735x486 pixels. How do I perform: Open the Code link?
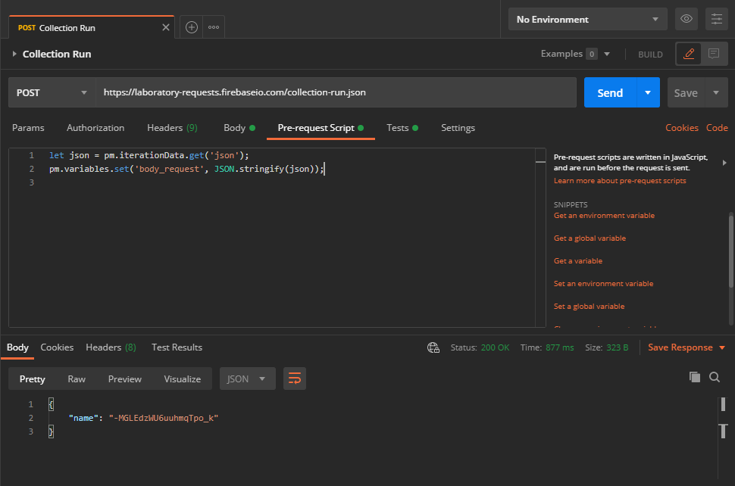(x=717, y=128)
